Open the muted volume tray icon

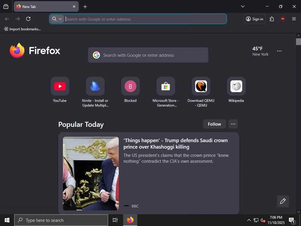tap(263, 220)
